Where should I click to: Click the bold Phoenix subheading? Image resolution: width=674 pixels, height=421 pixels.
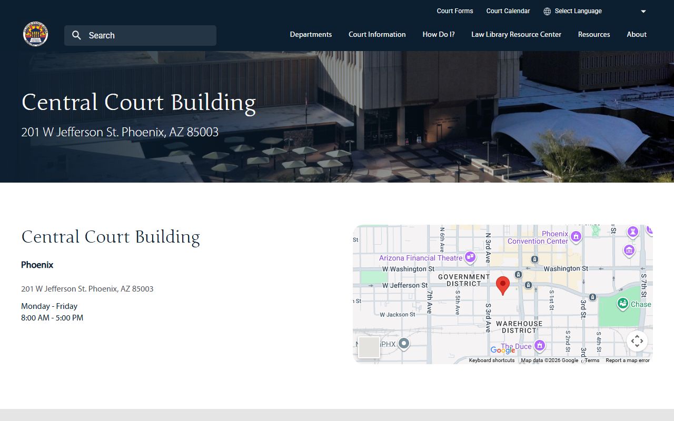(x=37, y=265)
